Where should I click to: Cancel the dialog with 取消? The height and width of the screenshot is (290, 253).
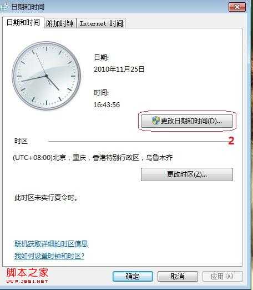point(178,276)
